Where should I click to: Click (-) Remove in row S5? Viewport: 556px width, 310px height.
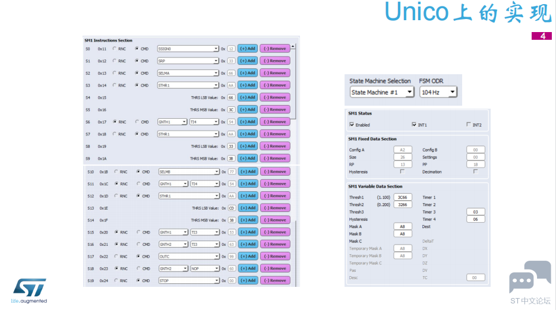click(x=275, y=110)
